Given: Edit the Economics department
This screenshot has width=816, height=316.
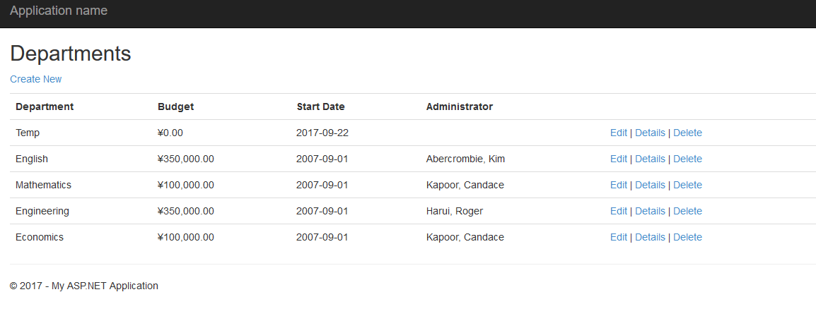Looking at the screenshot, I should [618, 237].
